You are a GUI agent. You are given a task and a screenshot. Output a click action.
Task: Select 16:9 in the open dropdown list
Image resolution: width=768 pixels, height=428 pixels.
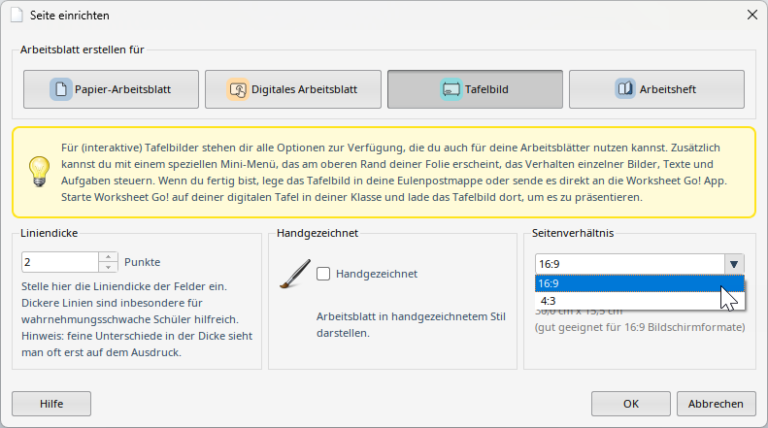pyautogui.click(x=640, y=283)
